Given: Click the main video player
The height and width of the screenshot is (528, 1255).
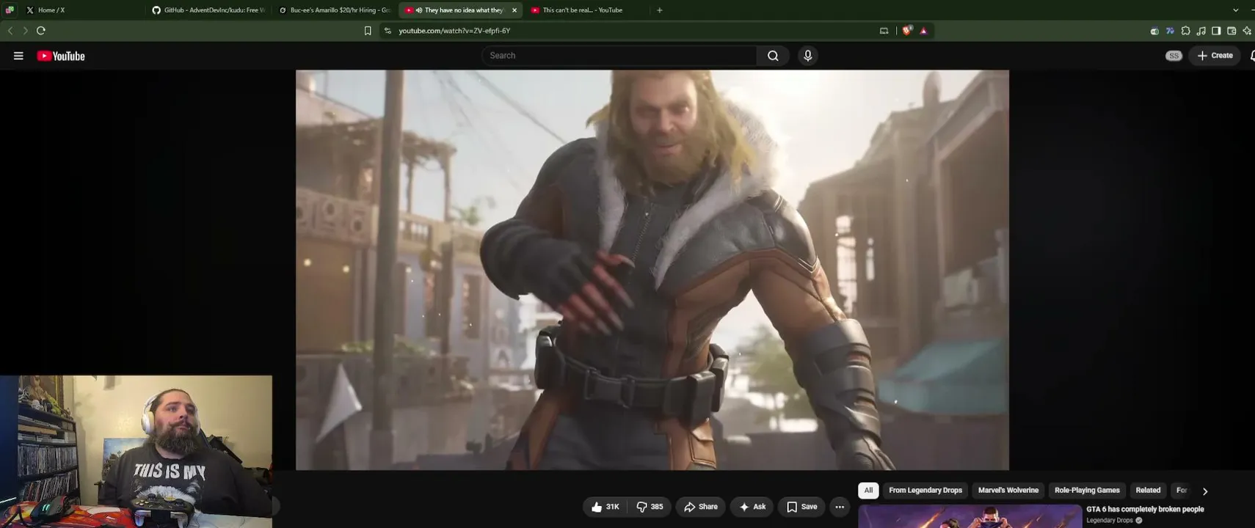Looking at the screenshot, I should coord(652,270).
